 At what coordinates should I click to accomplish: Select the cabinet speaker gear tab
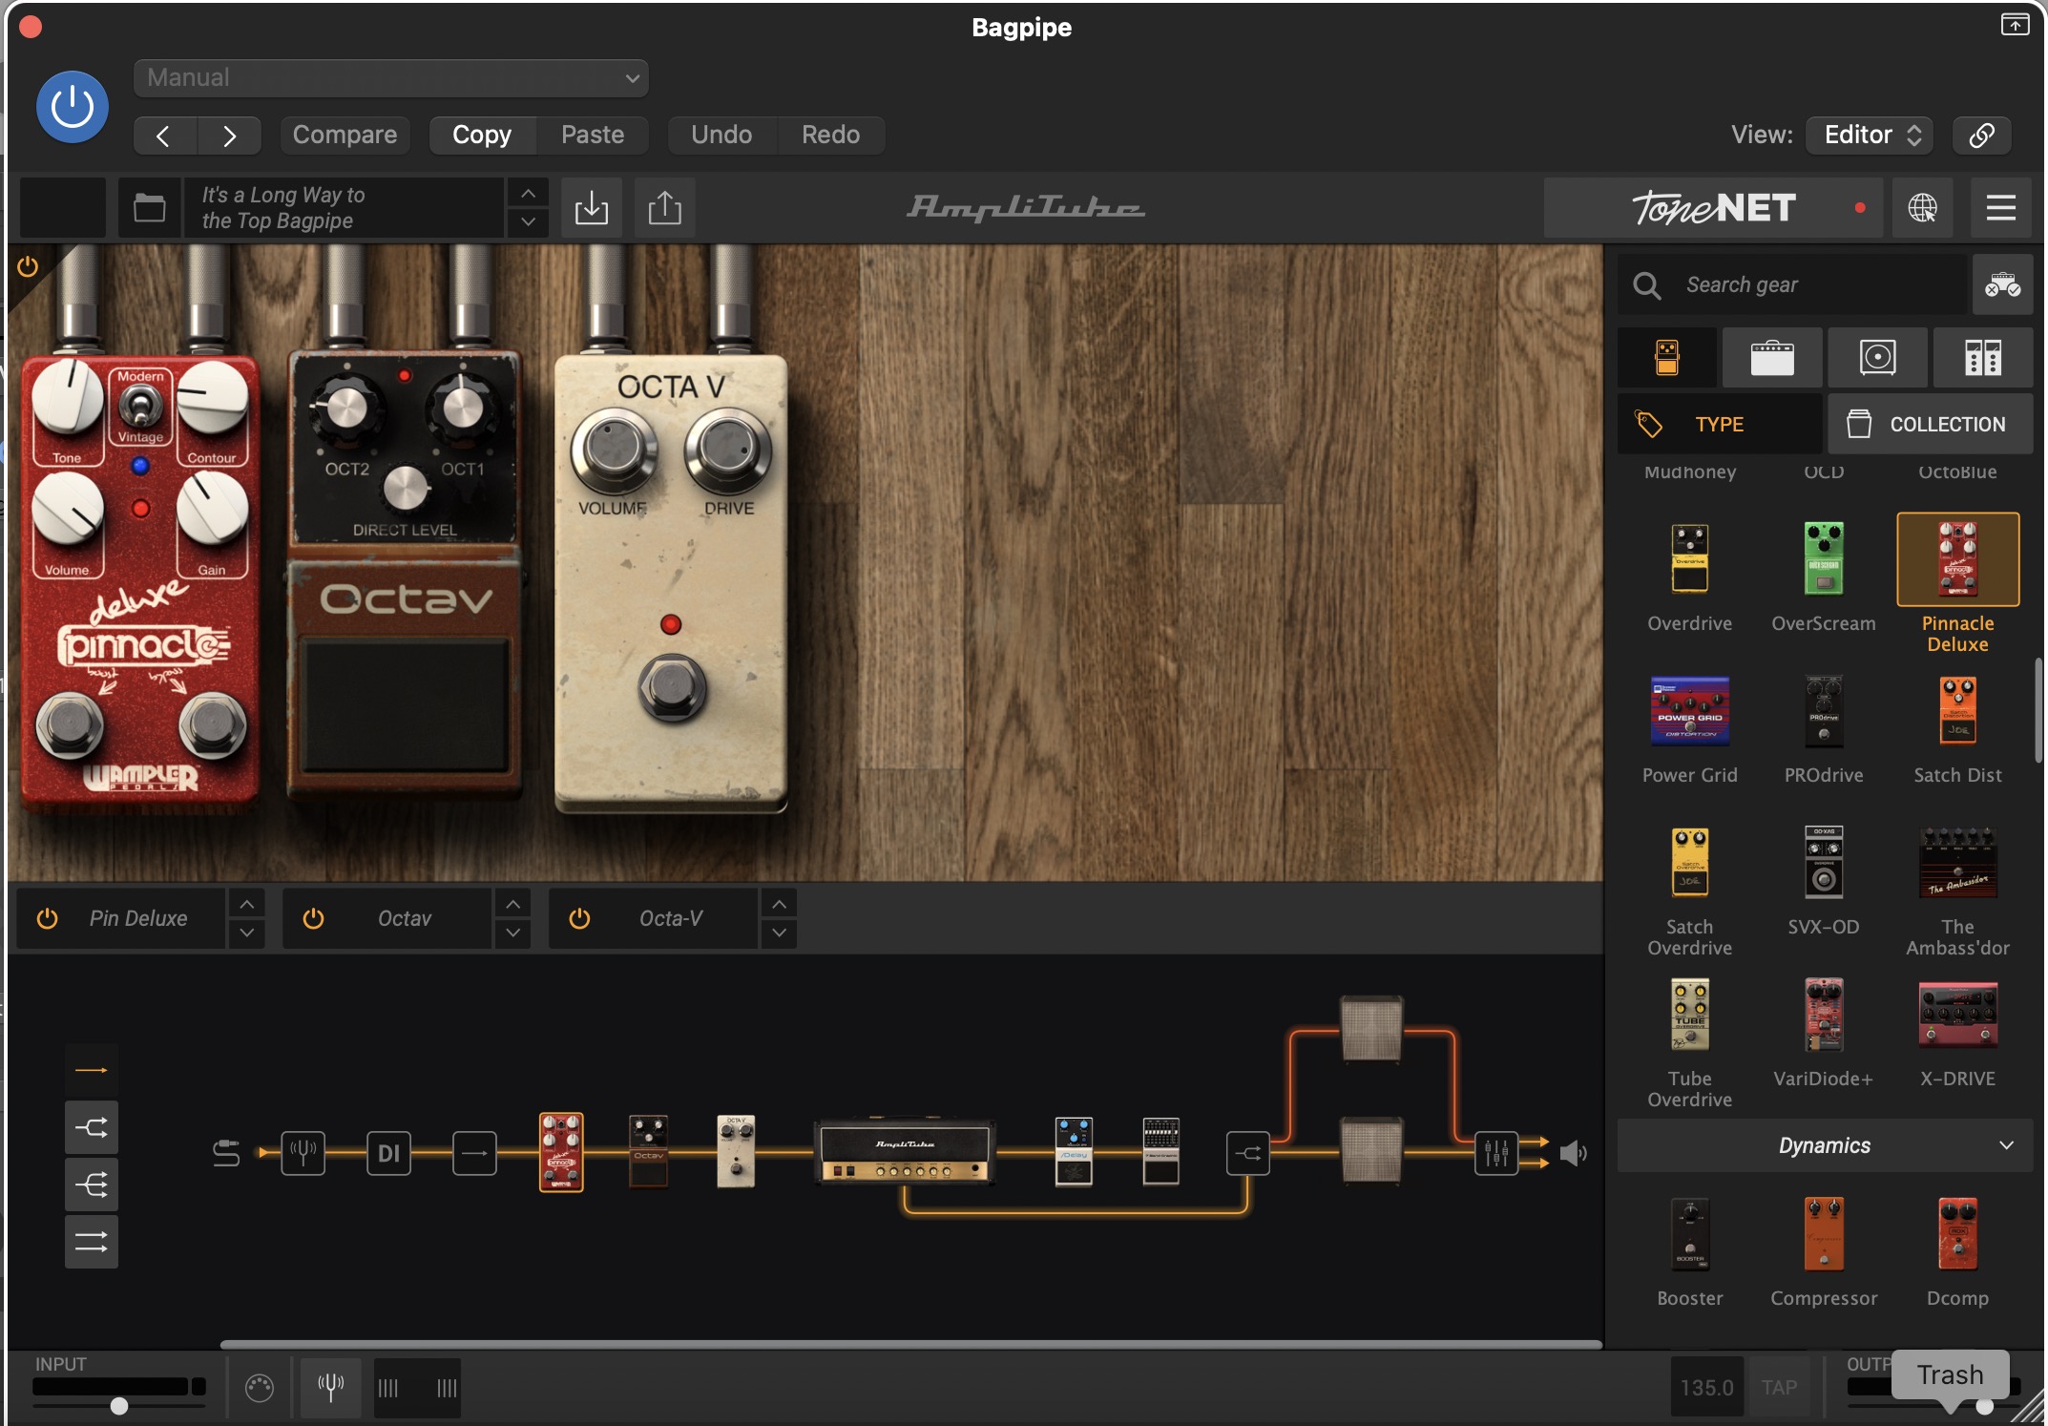[1877, 358]
